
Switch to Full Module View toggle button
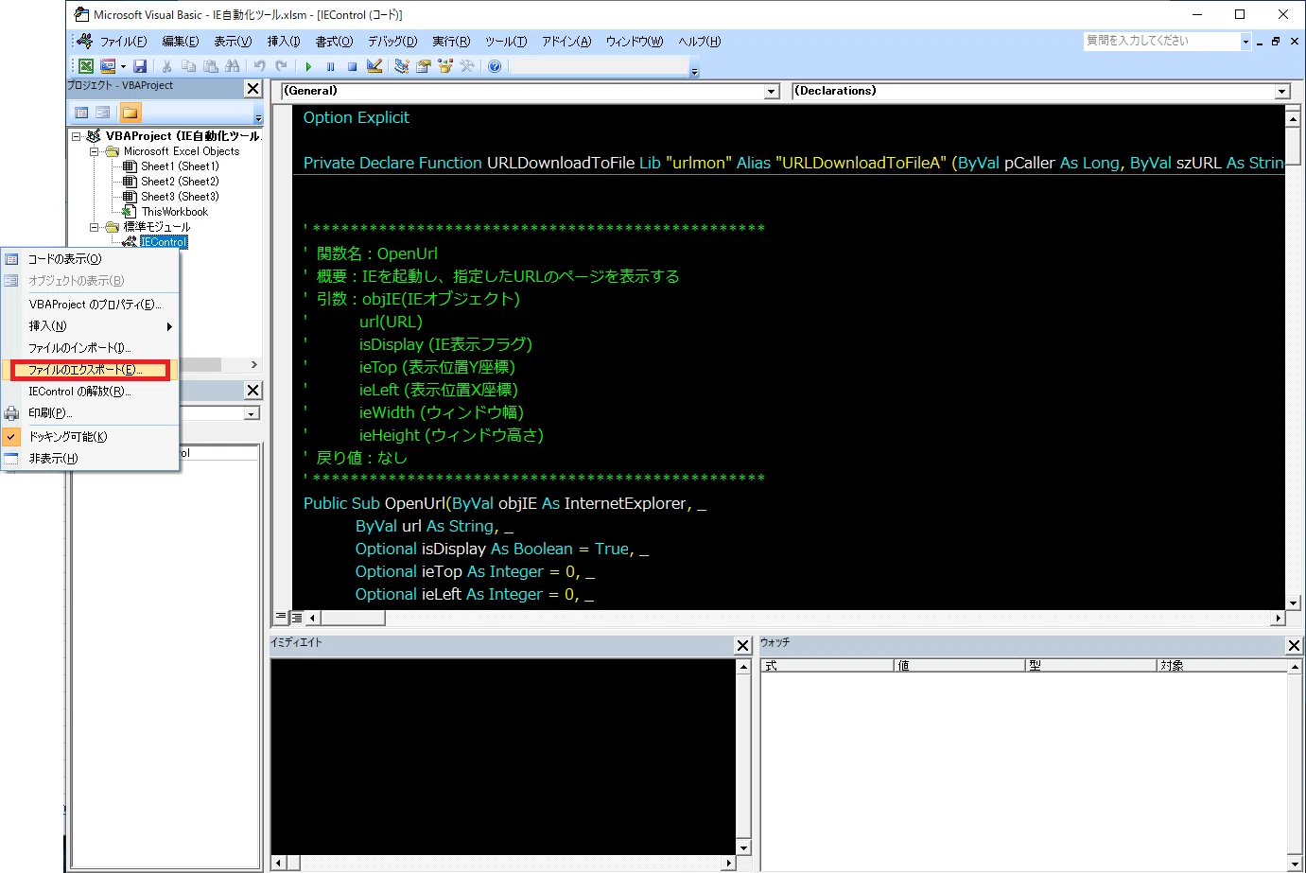click(296, 618)
